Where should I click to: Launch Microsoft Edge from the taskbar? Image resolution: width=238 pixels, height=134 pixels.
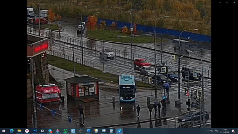coord(12,131)
